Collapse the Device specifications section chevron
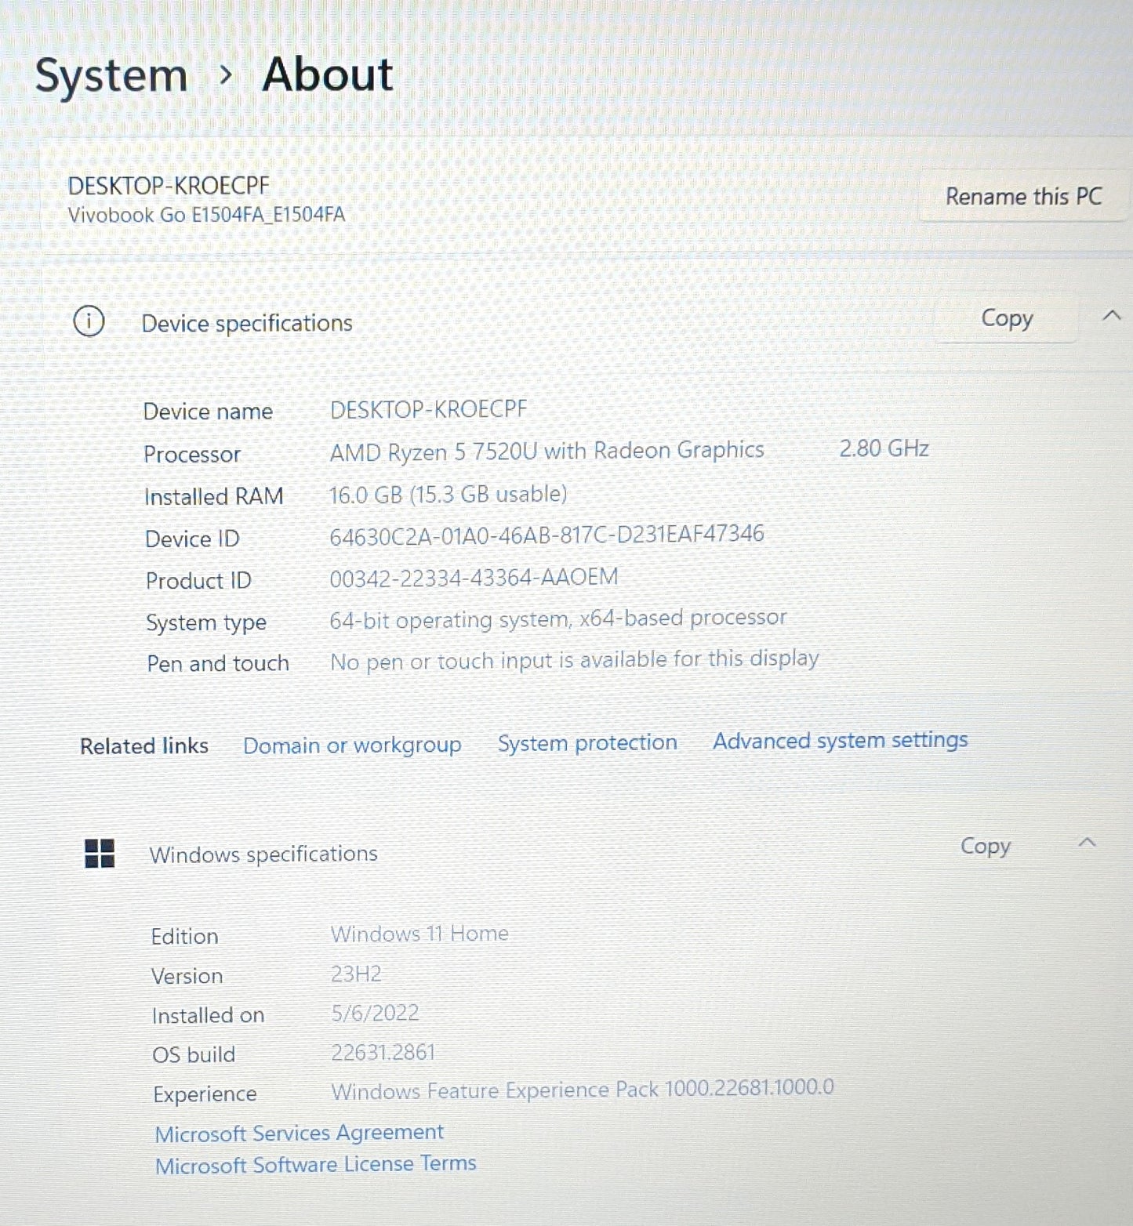Viewport: 1133px width, 1226px height. click(x=1111, y=316)
